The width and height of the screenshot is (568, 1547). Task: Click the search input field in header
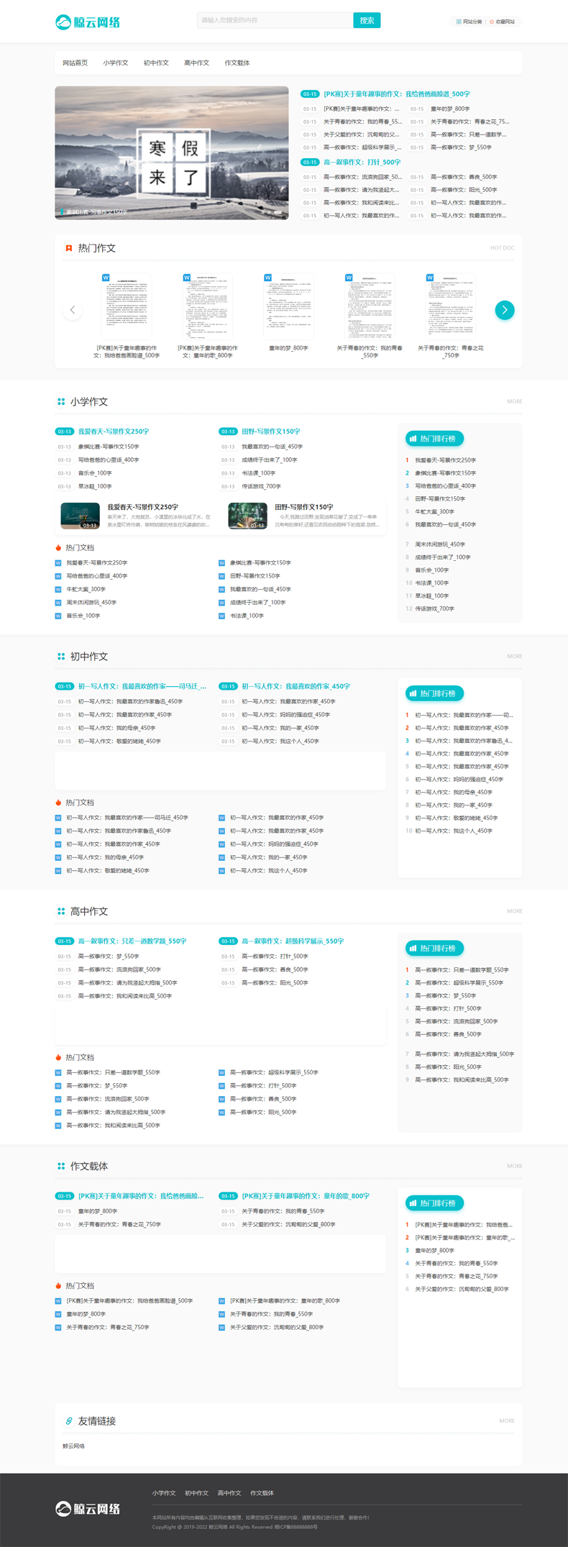click(275, 20)
